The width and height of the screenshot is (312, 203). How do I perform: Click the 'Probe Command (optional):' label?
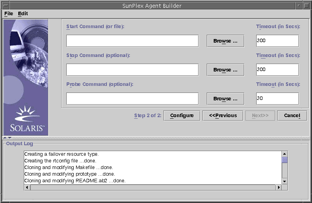pyautogui.click(x=100, y=84)
